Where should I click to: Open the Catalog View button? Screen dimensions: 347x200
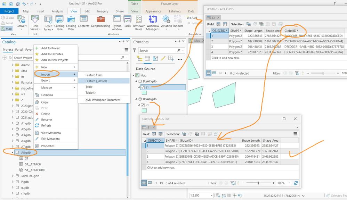coord(71,23)
